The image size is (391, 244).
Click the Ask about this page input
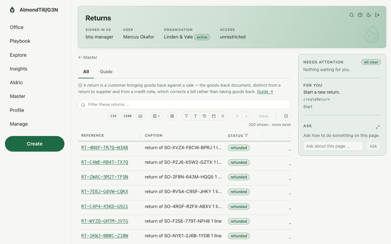tap(333, 146)
